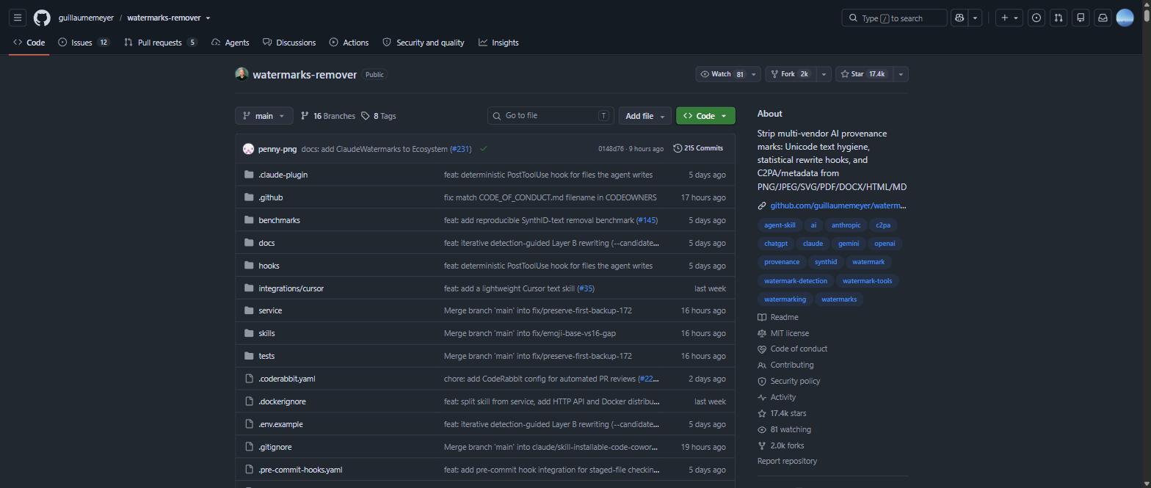Show commit check status checkmark
This screenshot has width=1151, height=488.
pyautogui.click(x=483, y=148)
